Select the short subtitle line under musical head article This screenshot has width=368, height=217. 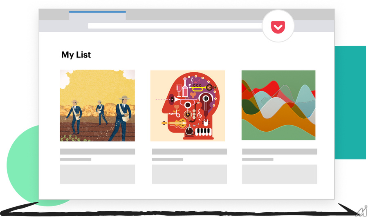[167, 159]
